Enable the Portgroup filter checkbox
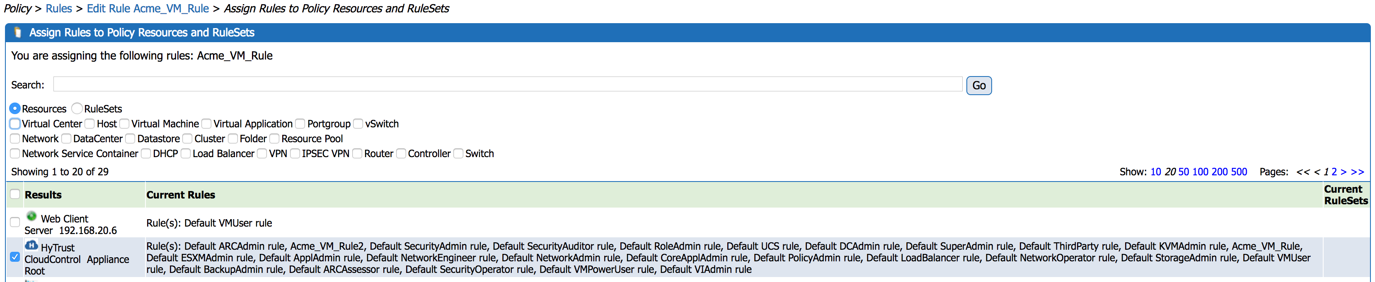1375x282 pixels. coord(300,124)
